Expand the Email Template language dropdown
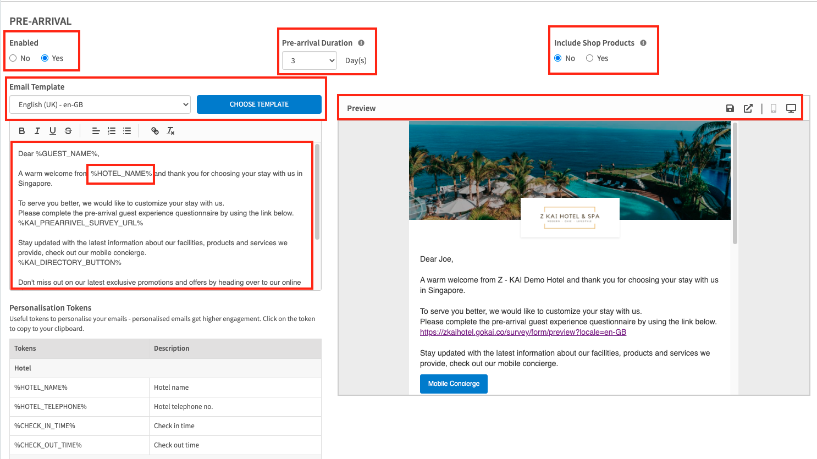Image resolution: width=817 pixels, height=459 pixels. pyautogui.click(x=100, y=104)
